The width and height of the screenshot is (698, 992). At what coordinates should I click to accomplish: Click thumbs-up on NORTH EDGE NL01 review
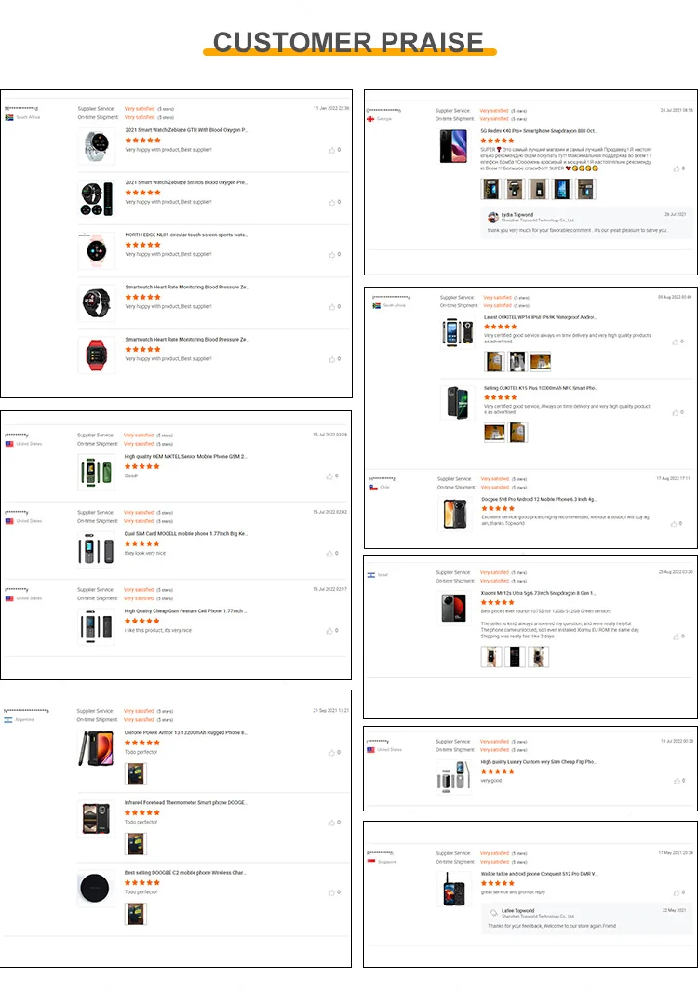(331, 254)
